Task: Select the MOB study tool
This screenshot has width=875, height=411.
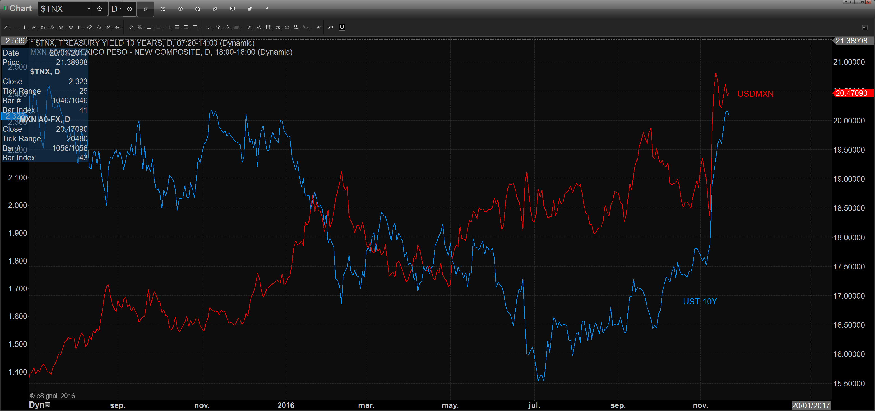Action: pyautogui.click(x=278, y=27)
